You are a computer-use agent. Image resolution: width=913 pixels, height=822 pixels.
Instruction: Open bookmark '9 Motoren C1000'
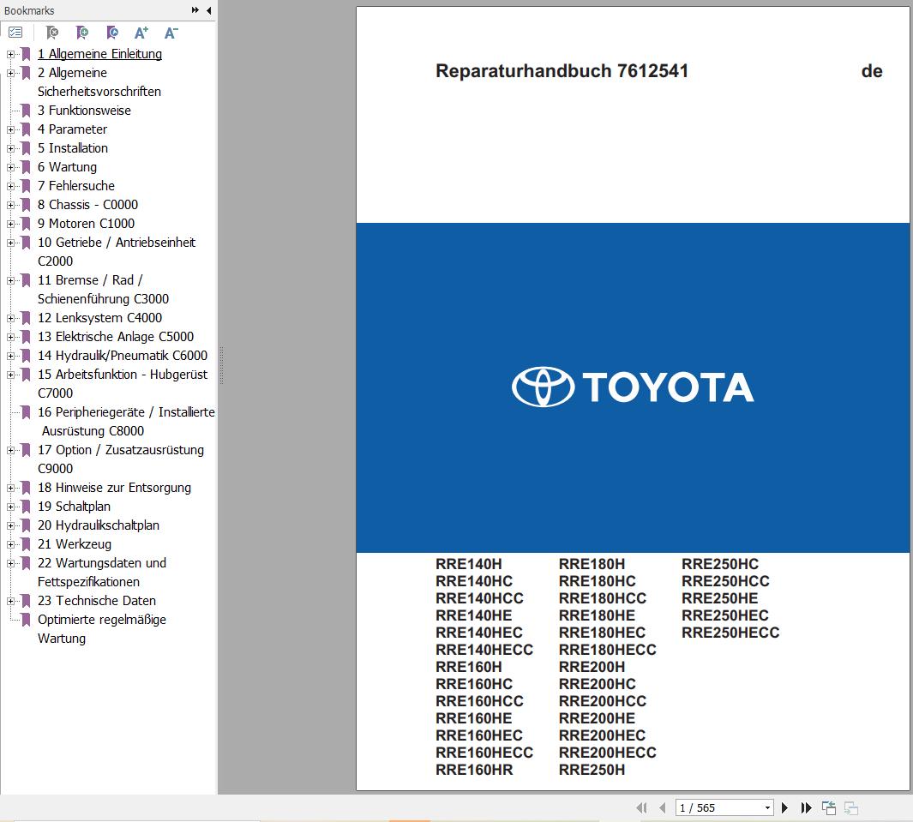click(x=86, y=224)
